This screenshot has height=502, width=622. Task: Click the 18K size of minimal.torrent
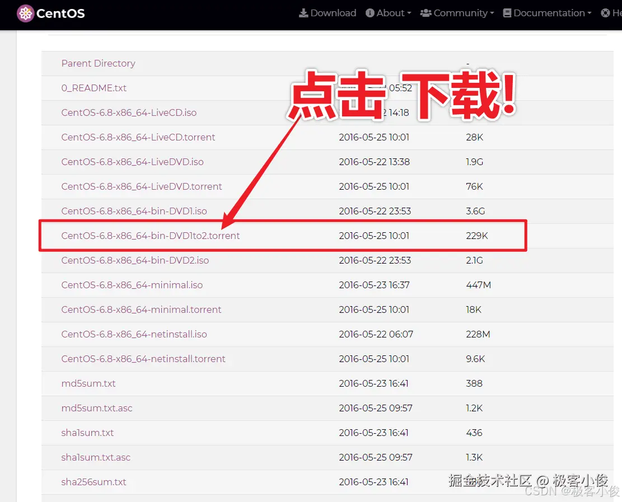pyautogui.click(x=474, y=309)
